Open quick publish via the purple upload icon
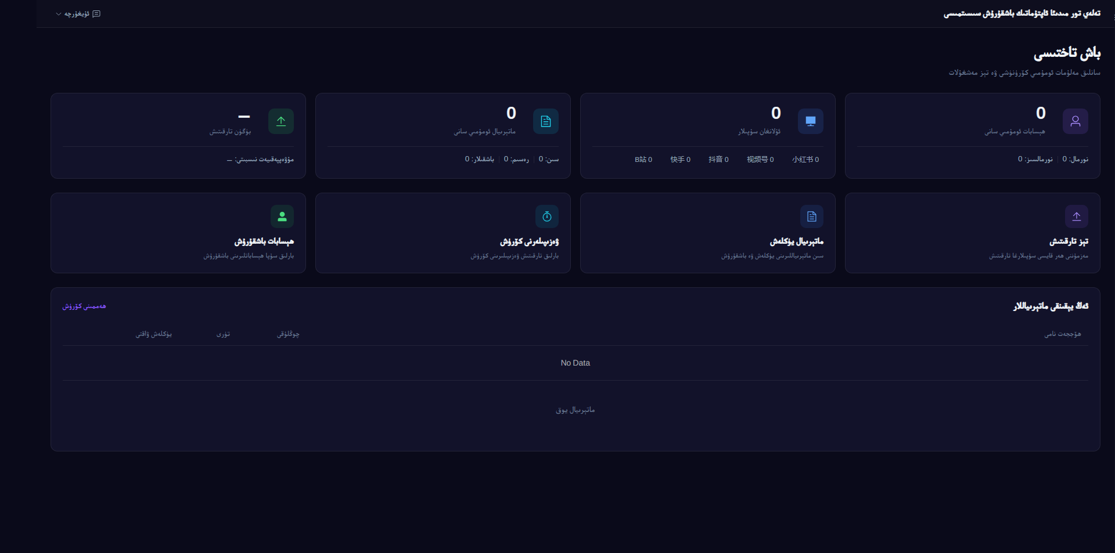This screenshot has width=1115, height=553. [x=1077, y=216]
